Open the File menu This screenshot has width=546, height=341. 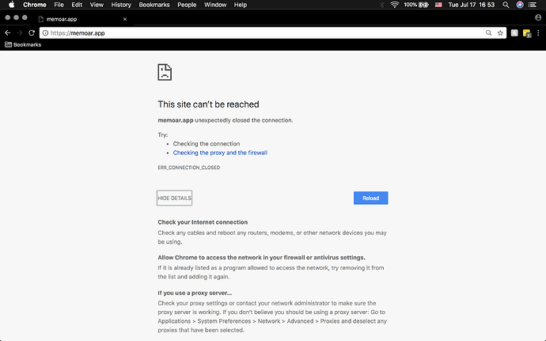(59, 5)
